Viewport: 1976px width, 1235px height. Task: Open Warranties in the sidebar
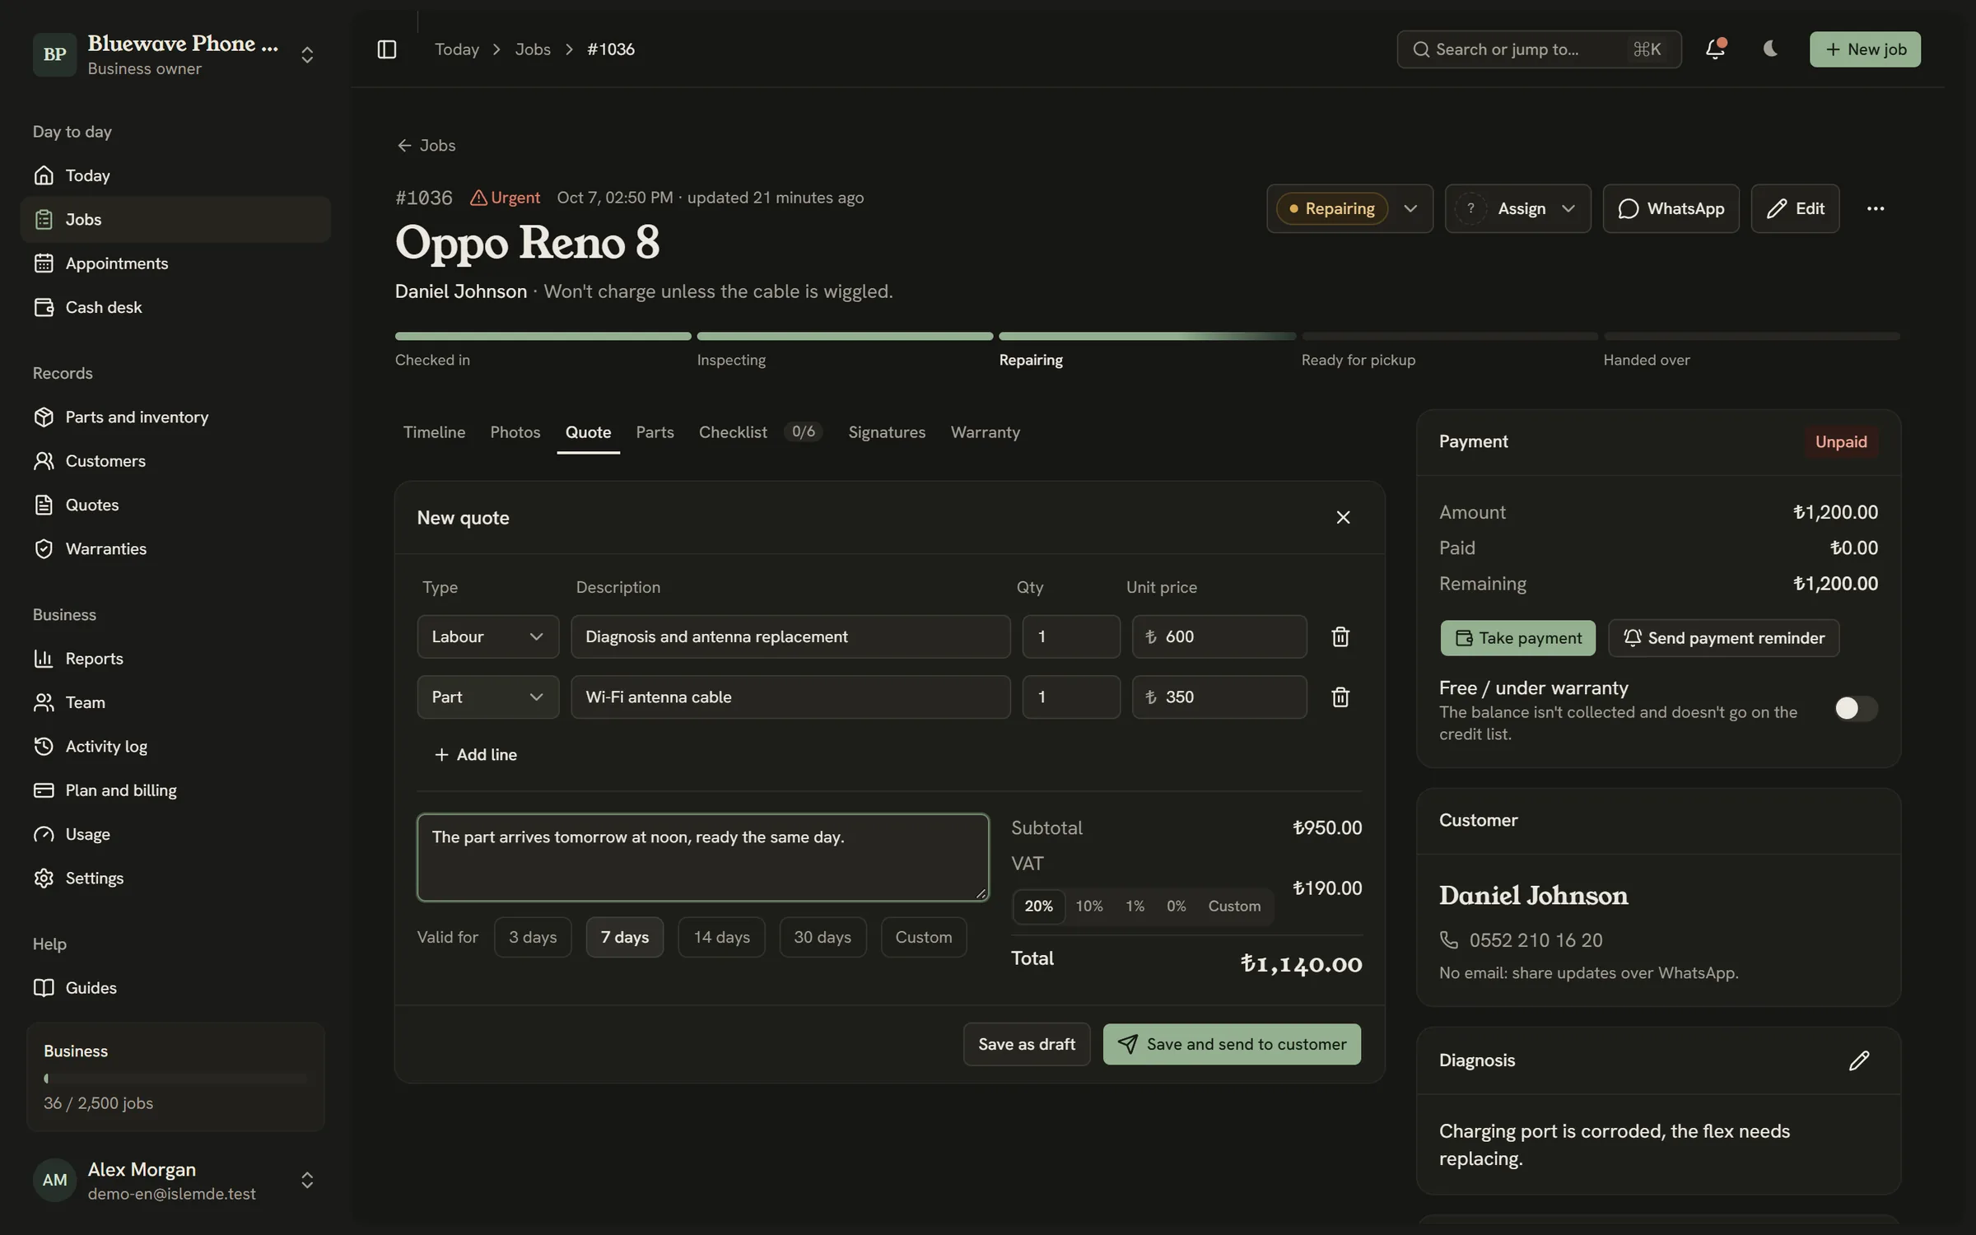point(175,548)
